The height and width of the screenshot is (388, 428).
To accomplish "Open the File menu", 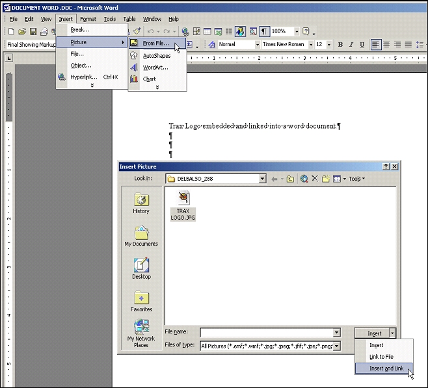I will click(14, 19).
